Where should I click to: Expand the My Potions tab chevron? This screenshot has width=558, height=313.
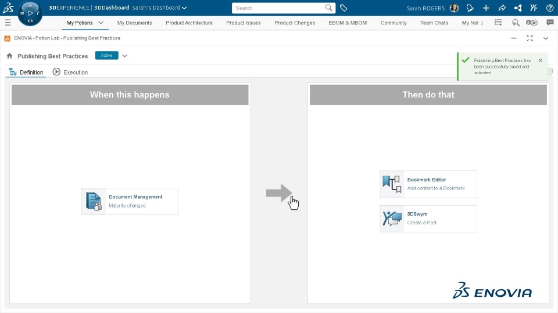[x=101, y=23]
